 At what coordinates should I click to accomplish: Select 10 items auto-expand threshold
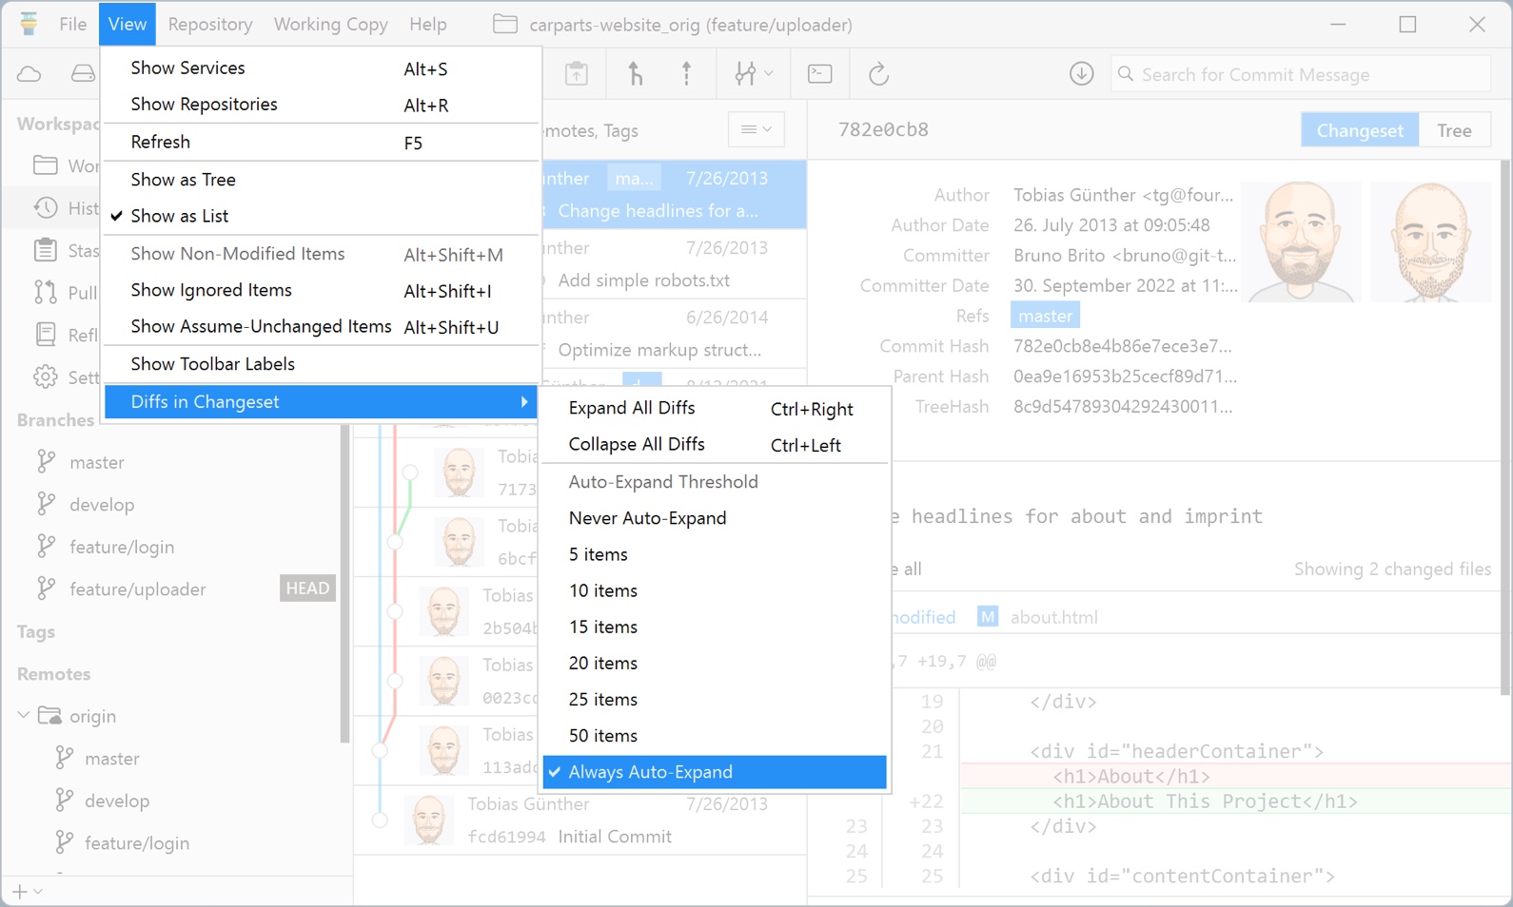(x=603, y=591)
